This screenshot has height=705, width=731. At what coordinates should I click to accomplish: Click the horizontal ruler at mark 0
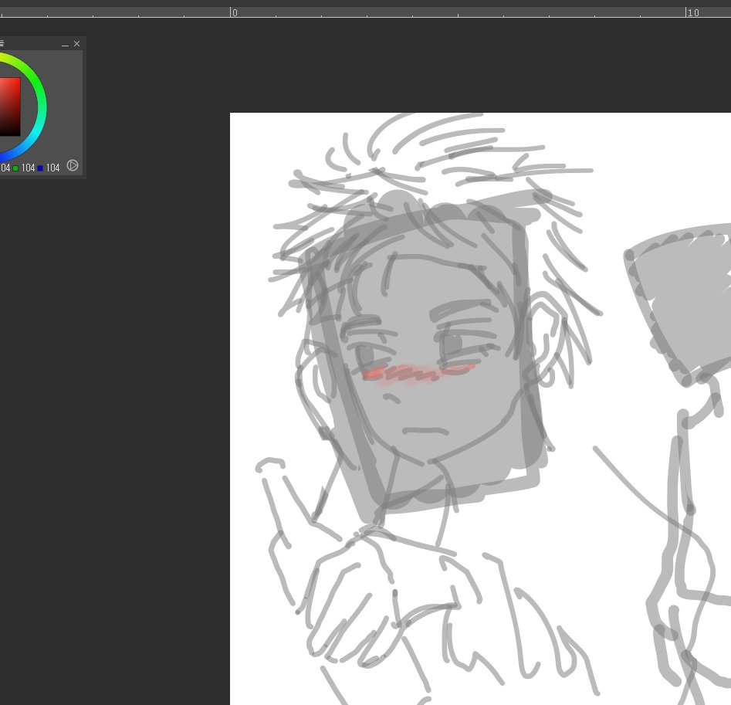235,12
